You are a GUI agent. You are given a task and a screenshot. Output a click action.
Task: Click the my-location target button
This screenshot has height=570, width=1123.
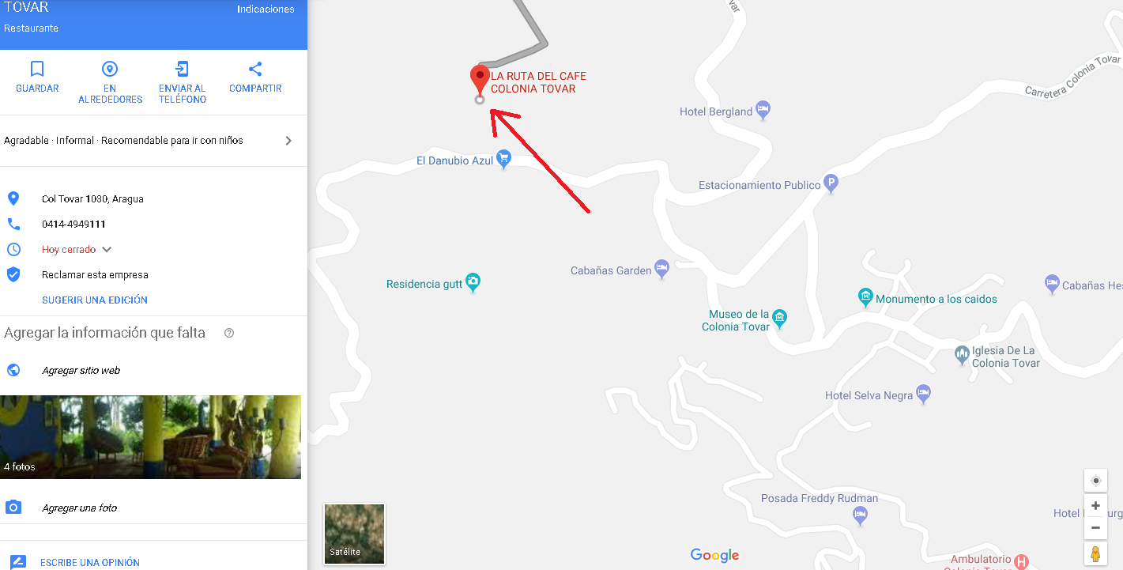point(1095,481)
